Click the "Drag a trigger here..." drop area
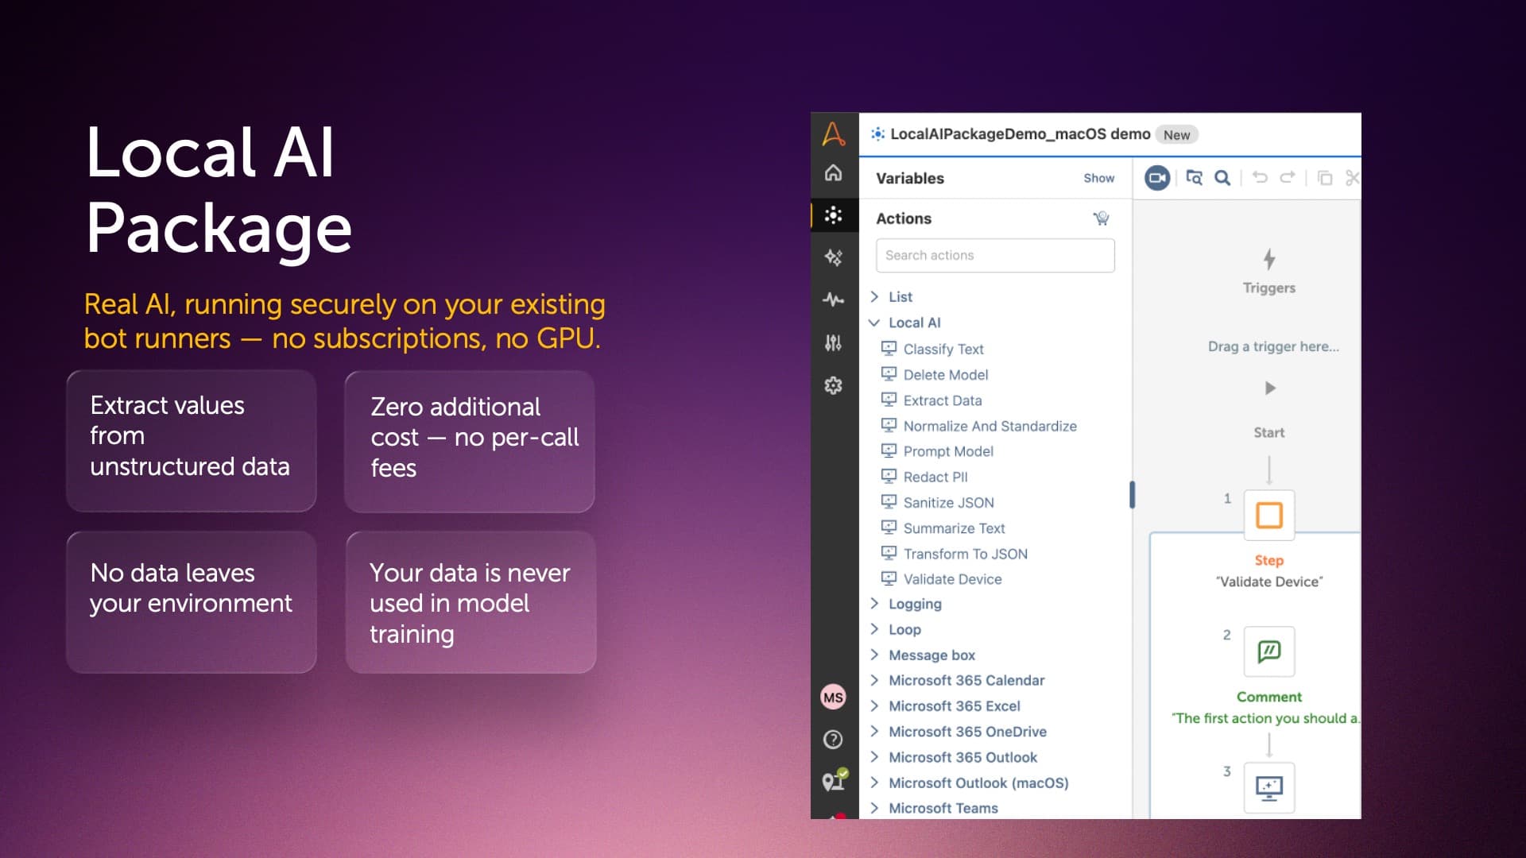The height and width of the screenshot is (858, 1526). [1273, 346]
